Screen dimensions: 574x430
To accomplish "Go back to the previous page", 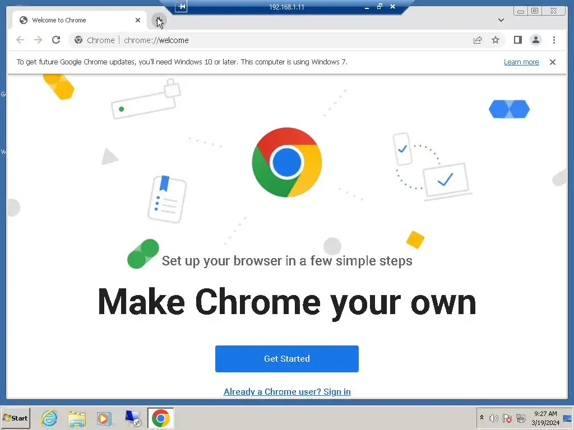I will pyautogui.click(x=20, y=40).
